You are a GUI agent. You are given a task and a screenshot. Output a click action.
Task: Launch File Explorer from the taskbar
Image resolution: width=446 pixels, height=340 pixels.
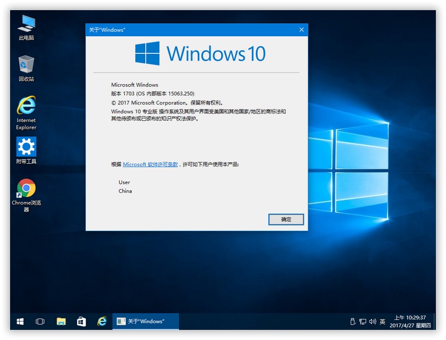pos(61,321)
